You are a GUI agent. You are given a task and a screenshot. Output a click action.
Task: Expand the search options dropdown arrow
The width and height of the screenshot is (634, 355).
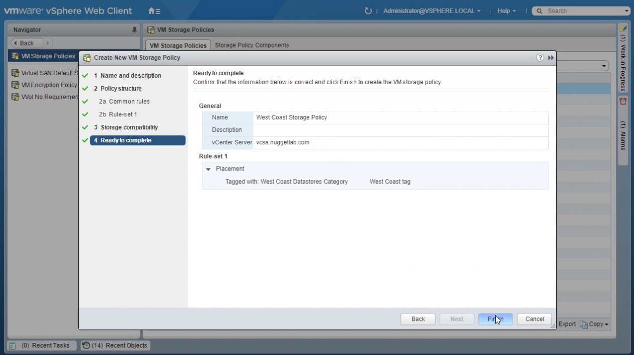pos(627,11)
